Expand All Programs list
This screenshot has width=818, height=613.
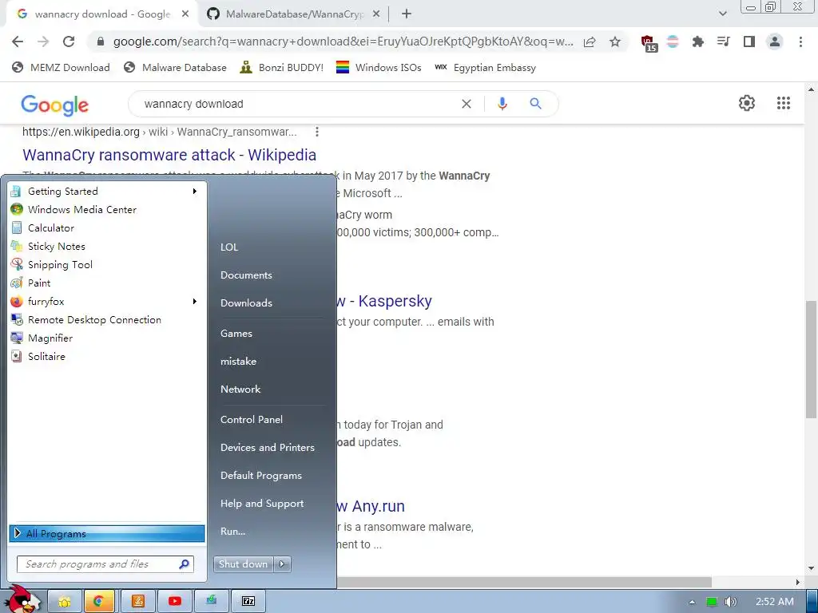(x=107, y=533)
